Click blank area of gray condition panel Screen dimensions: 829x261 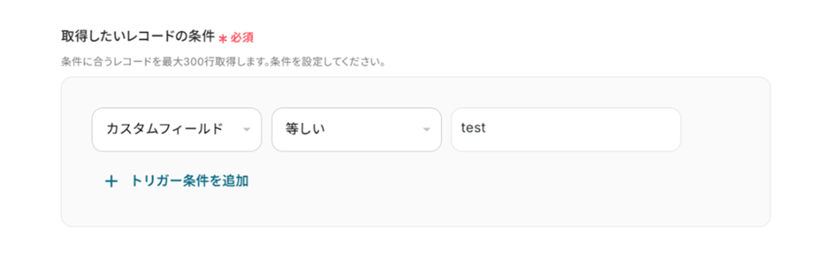pos(486,194)
